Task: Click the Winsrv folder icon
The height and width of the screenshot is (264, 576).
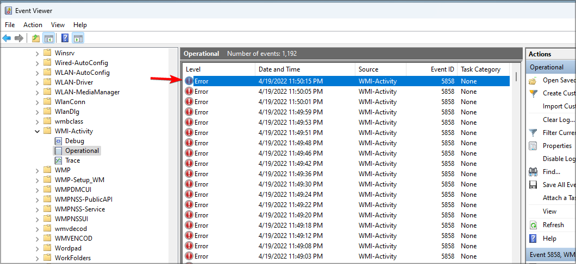Action: [47, 53]
